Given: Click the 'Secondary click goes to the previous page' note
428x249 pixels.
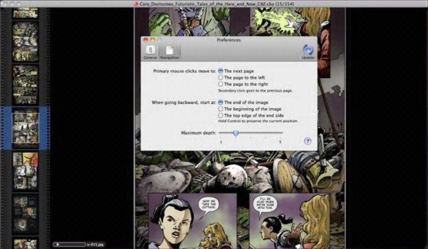Looking at the screenshot, I should 255,91.
